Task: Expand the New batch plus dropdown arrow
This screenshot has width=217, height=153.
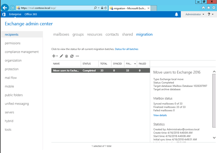Action: [57, 56]
